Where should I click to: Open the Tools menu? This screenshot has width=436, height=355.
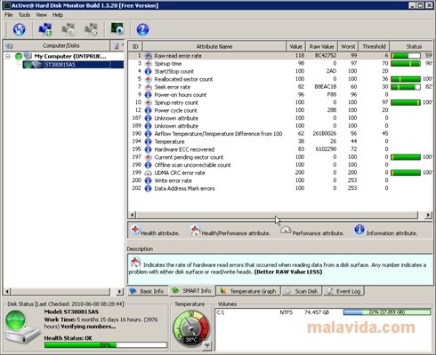point(24,15)
